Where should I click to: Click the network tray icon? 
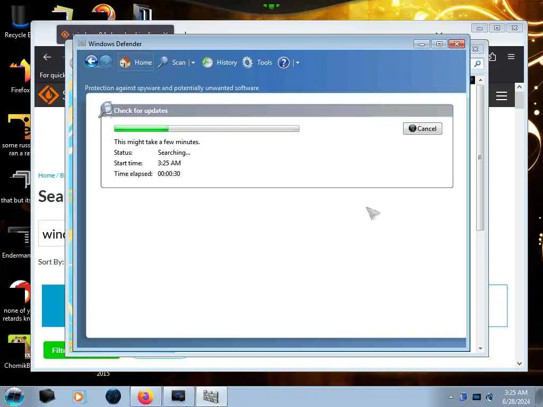477,397
